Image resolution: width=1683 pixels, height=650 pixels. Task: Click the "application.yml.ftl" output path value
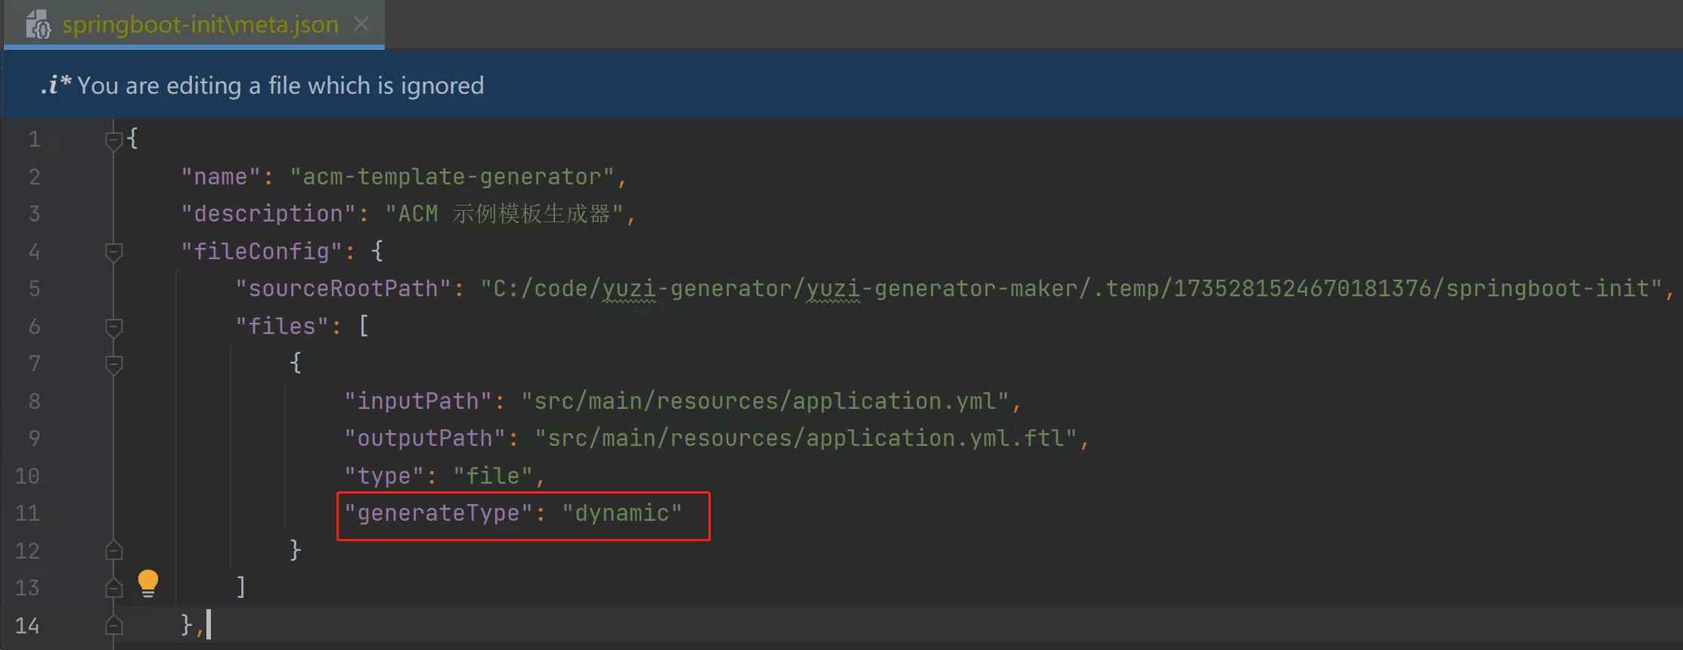click(x=806, y=438)
